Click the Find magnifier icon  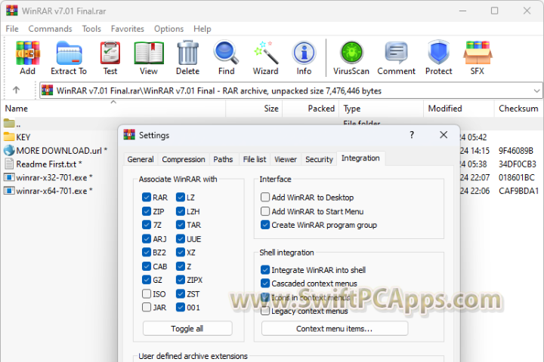coord(226,53)
